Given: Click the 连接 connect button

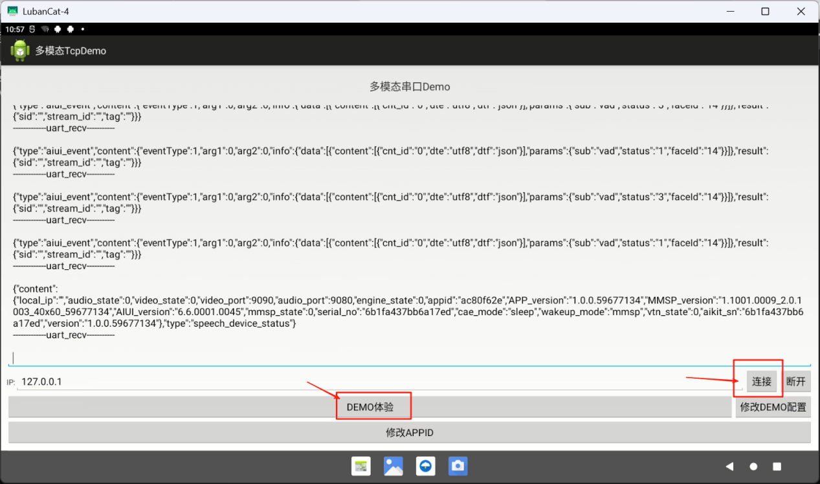Looking at the screenshot, I should pyautogui.click(x=762, y=381).
